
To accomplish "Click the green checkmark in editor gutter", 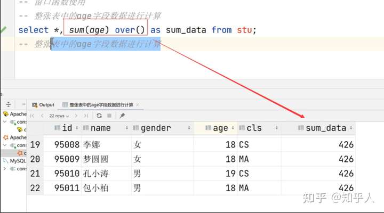I will (x=3, y=30).
